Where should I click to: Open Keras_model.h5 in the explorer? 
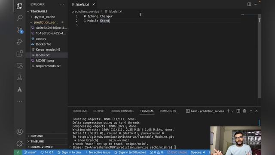[x=48, y=50]
